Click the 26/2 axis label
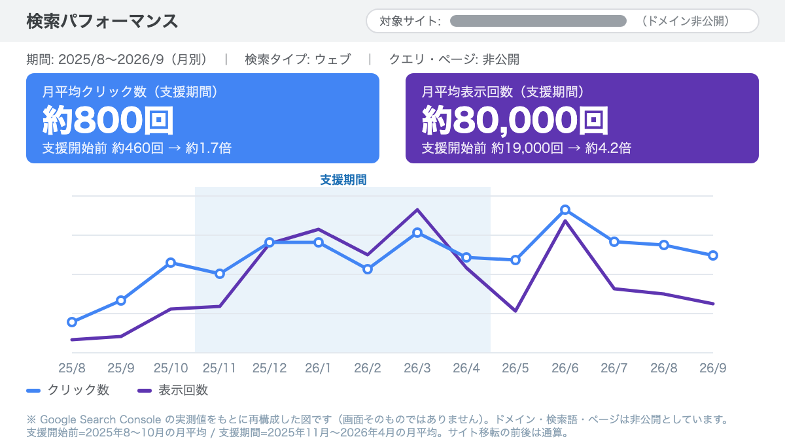The width and height of the screenshot is (785, 441). click(x=368, y=368)
